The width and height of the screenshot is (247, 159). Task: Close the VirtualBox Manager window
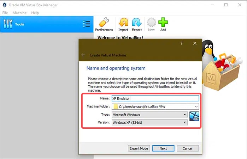point(240,5)
